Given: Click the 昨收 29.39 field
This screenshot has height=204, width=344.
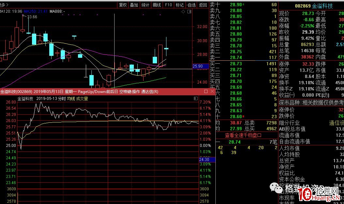Looking at the screenshot, I should pos(296,32).
